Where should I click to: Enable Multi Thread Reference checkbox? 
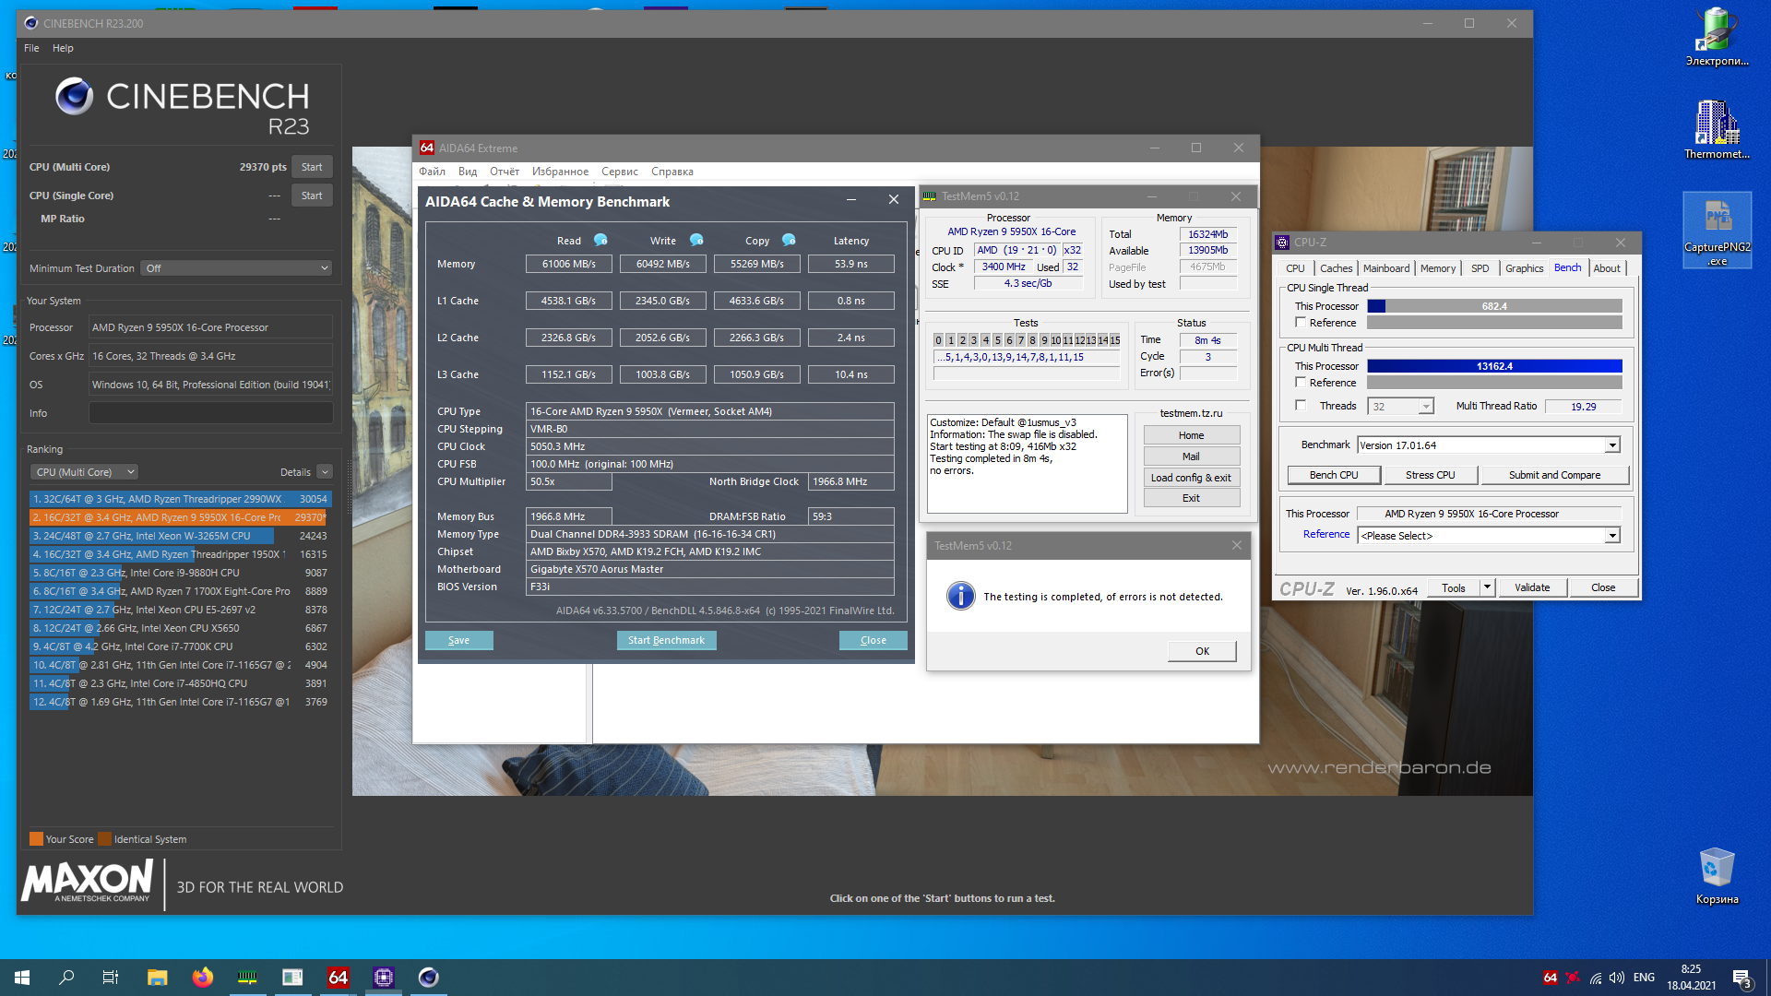[1301, 383]
